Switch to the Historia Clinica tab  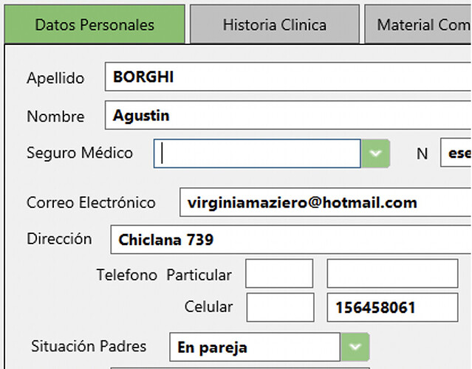275,24
